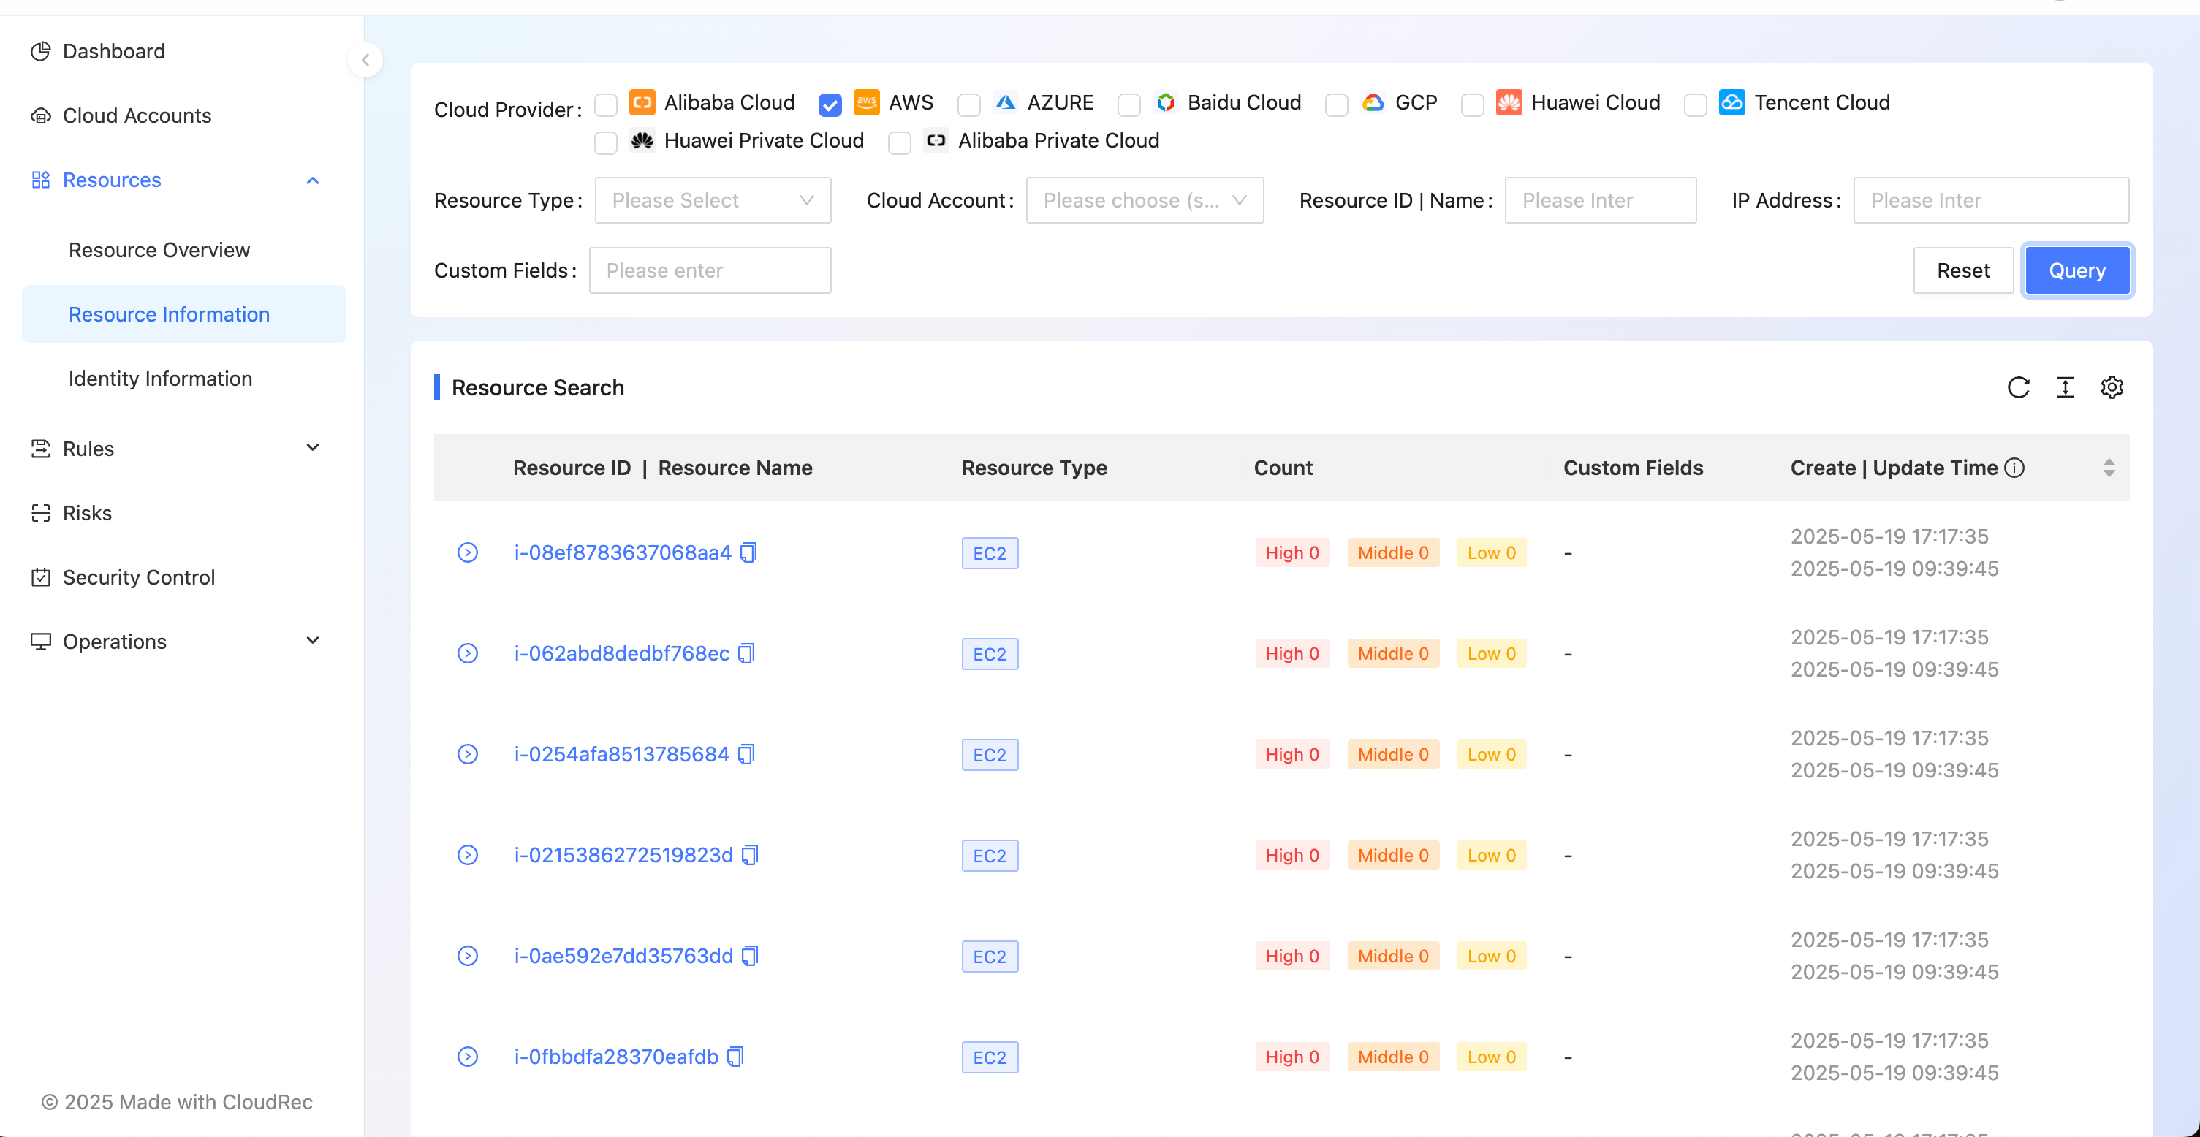Check the Huawei Private Cloud checkbox
2200x1137 pixels.
point(605,142)
